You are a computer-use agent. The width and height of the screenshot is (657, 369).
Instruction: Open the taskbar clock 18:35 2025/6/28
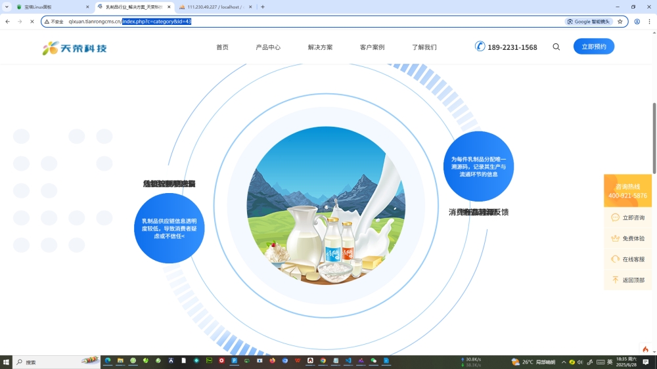pos(626,362)
